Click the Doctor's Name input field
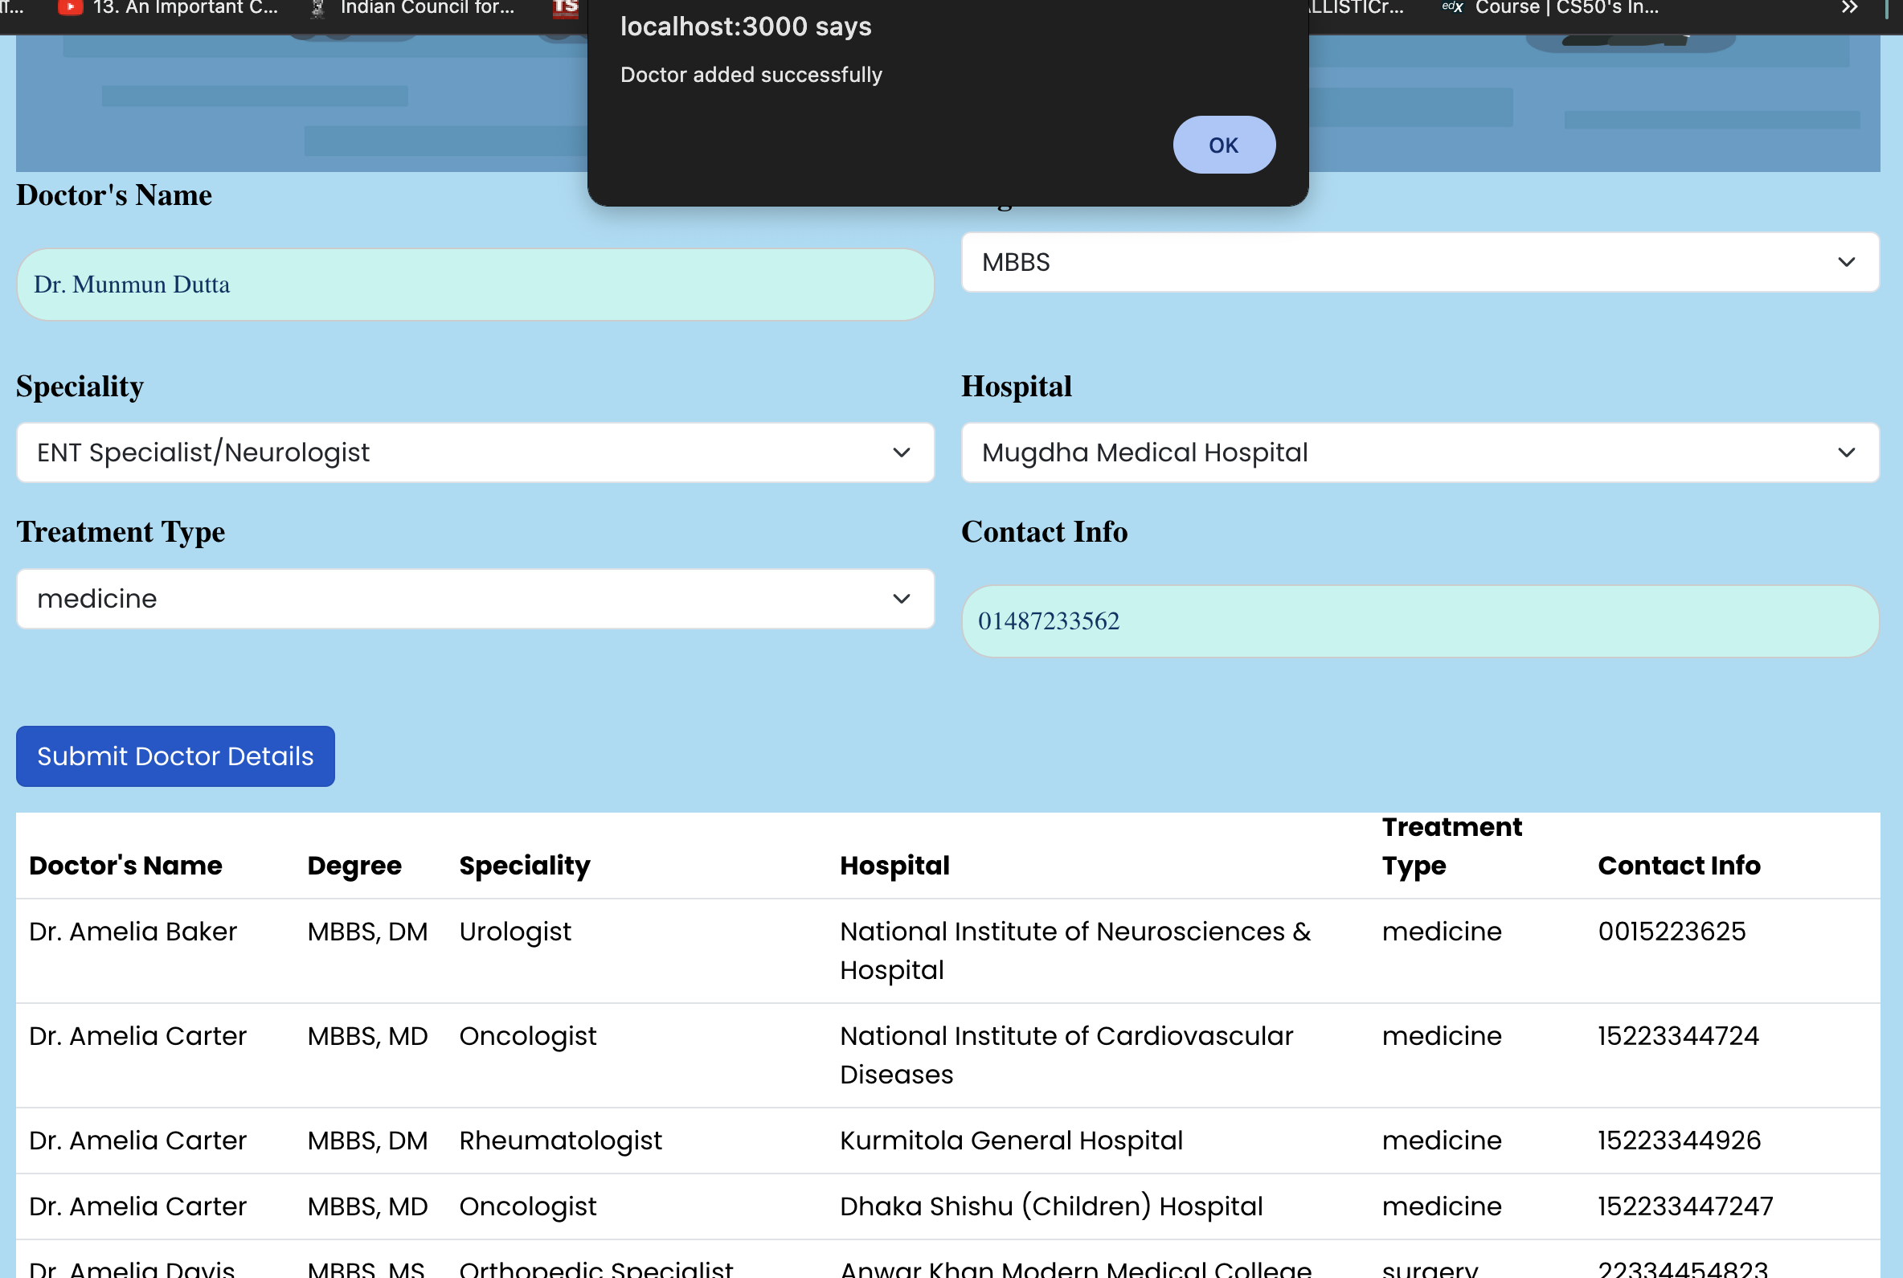Image resolution: width=1903 pixels, height=1278 pixels. pyautogui.click(x=474, y=285)
